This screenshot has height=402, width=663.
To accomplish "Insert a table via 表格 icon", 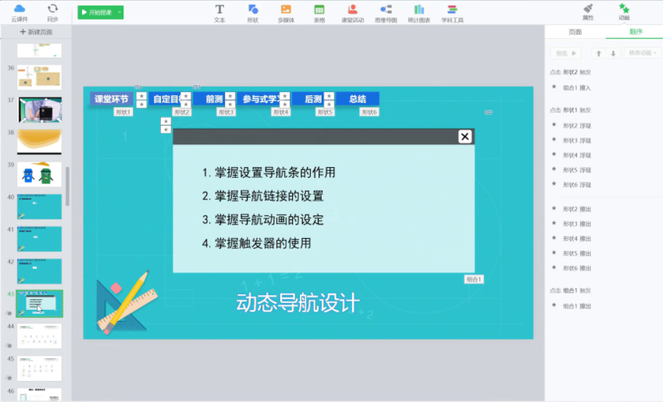I will point(319,13).
